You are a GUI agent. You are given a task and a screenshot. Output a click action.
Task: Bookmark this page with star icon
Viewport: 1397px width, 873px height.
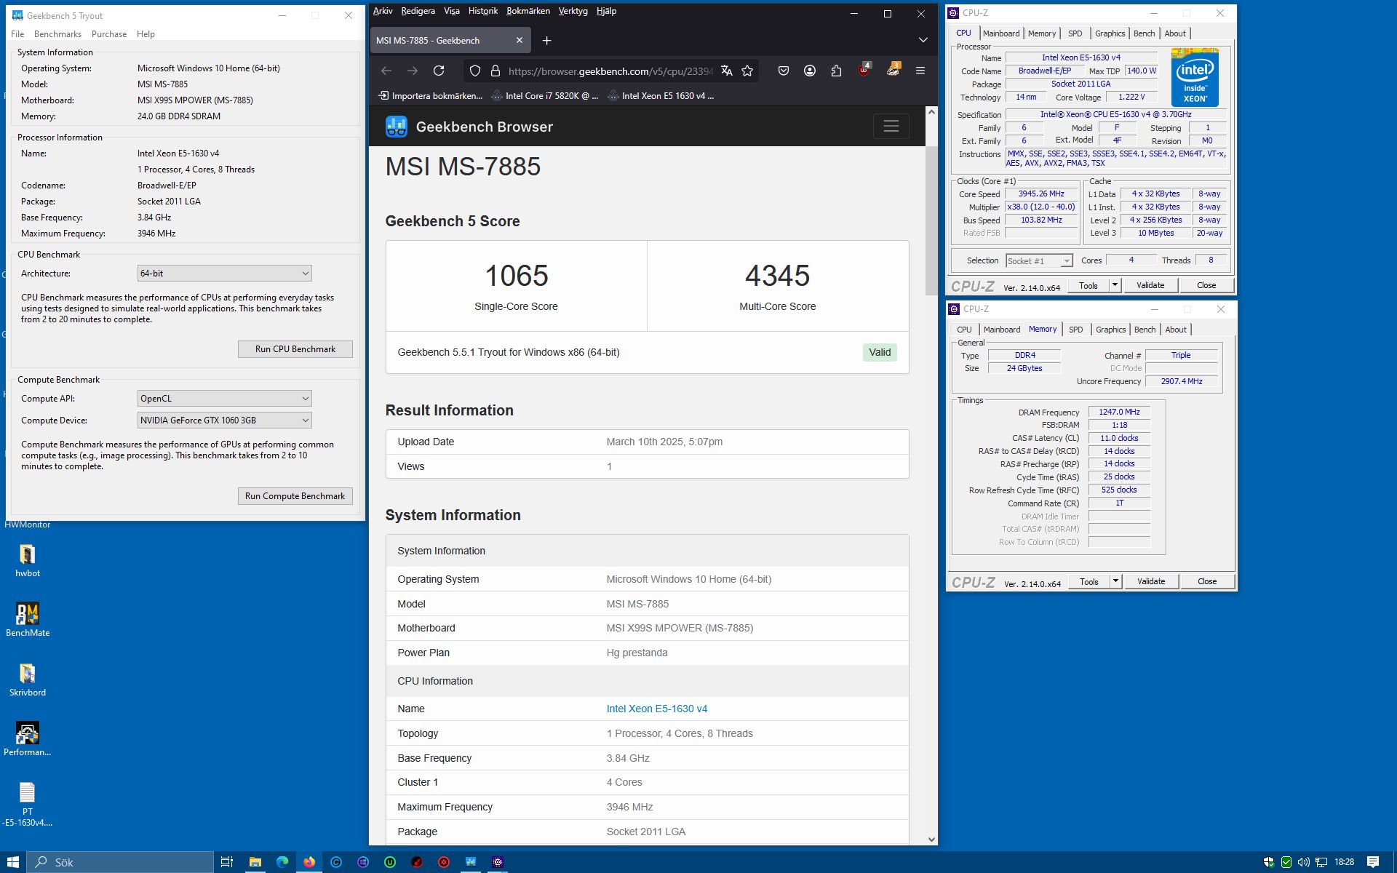[747, 71]
